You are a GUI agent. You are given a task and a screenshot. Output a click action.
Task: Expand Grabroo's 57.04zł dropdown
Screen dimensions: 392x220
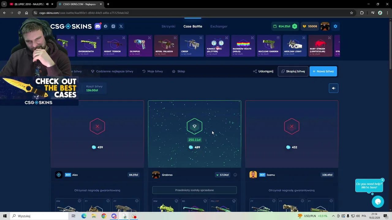click(222, 175)
